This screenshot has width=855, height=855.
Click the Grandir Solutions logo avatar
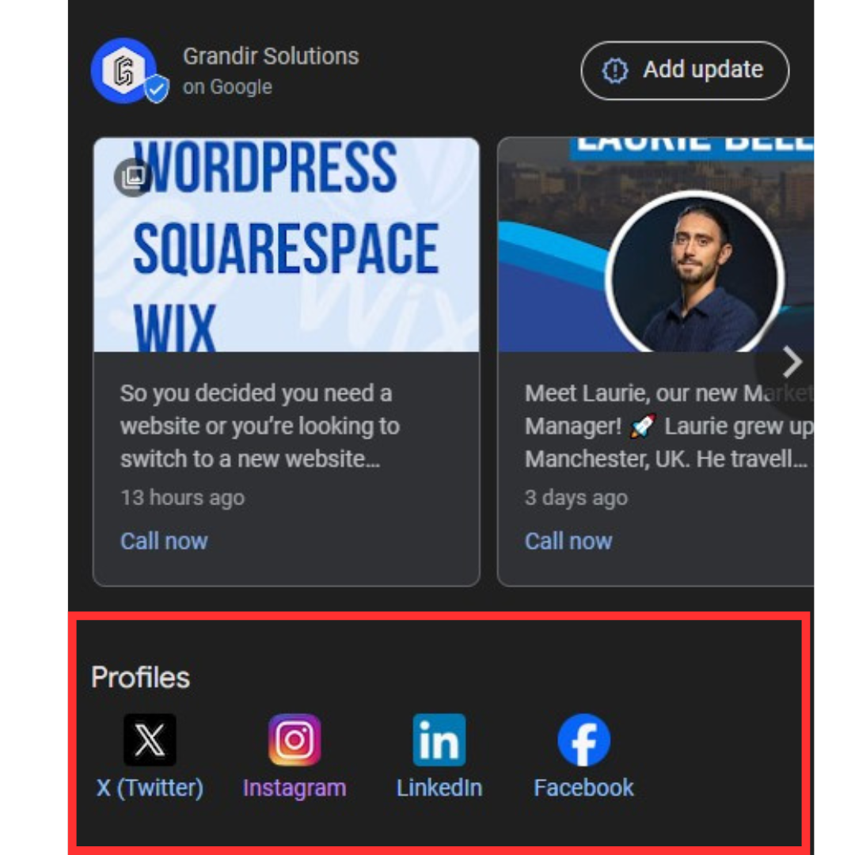[x=124, y=70]
